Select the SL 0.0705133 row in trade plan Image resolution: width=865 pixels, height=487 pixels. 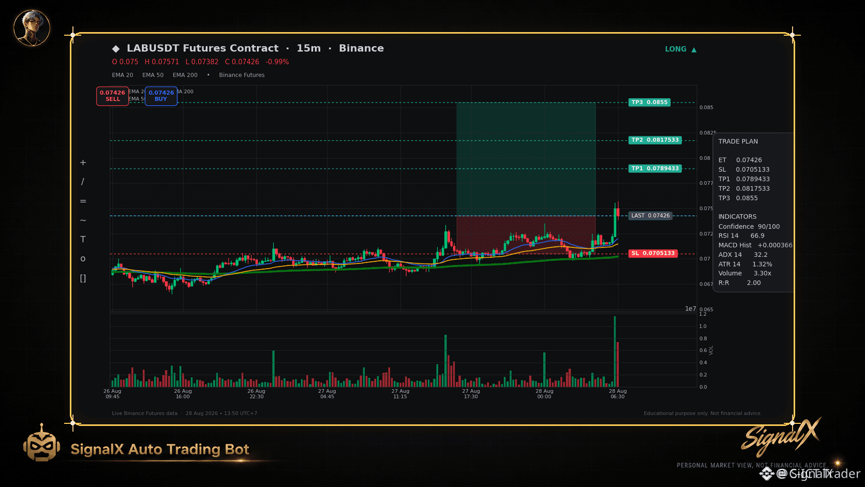click(744, 170)
